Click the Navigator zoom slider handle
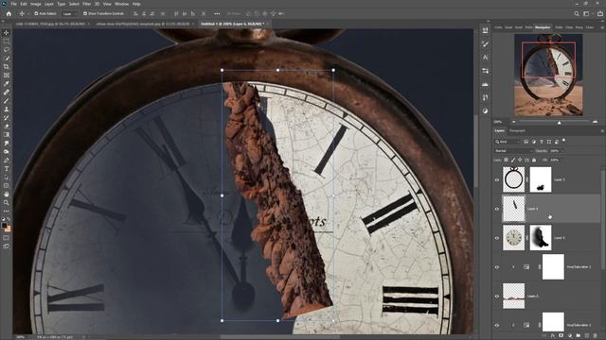This screenshot has width=606, height=340. click(x=560, y=122)
